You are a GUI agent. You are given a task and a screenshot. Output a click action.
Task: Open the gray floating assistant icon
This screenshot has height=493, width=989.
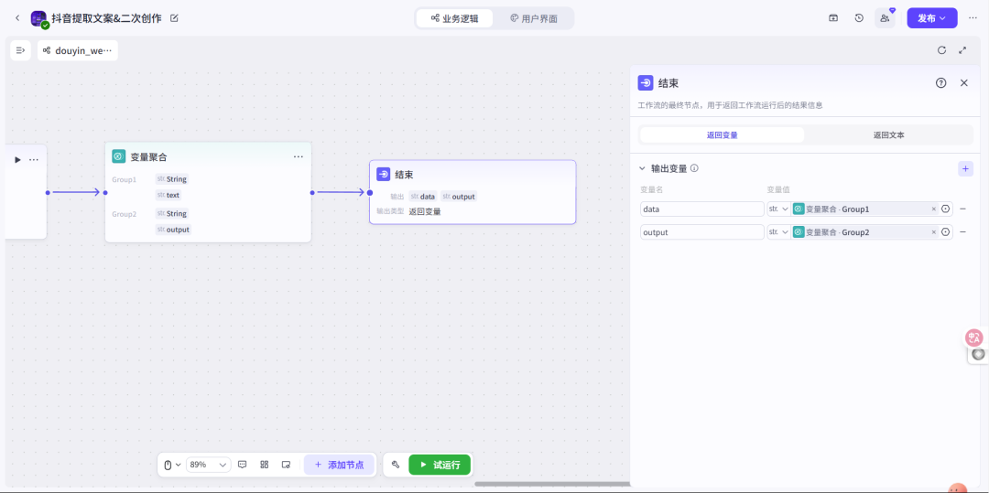(x=978, y=355)
